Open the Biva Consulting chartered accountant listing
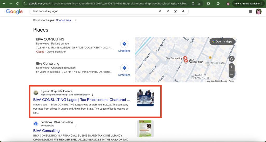 (x=48, y=63)
